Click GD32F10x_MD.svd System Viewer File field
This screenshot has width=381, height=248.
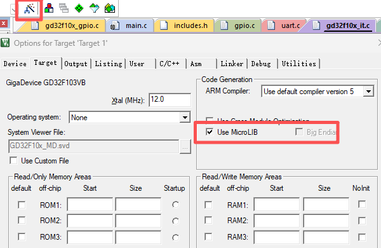pyautogui.click(x=93, y=146)
